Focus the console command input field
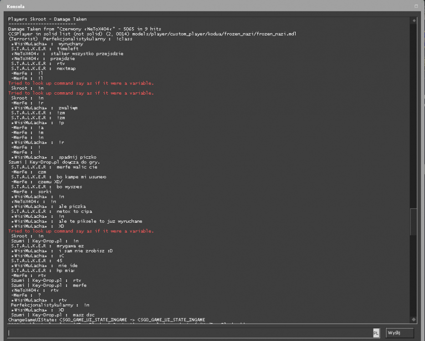Image resolution: width=425 pixels, height=341 pixels. pos(190,333)
